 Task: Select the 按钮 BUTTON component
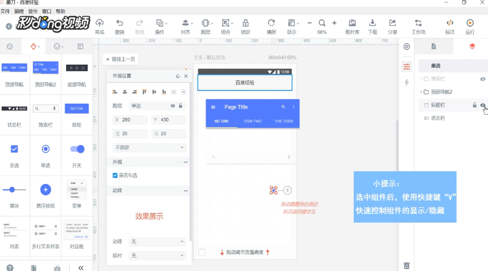click(77, 115)
